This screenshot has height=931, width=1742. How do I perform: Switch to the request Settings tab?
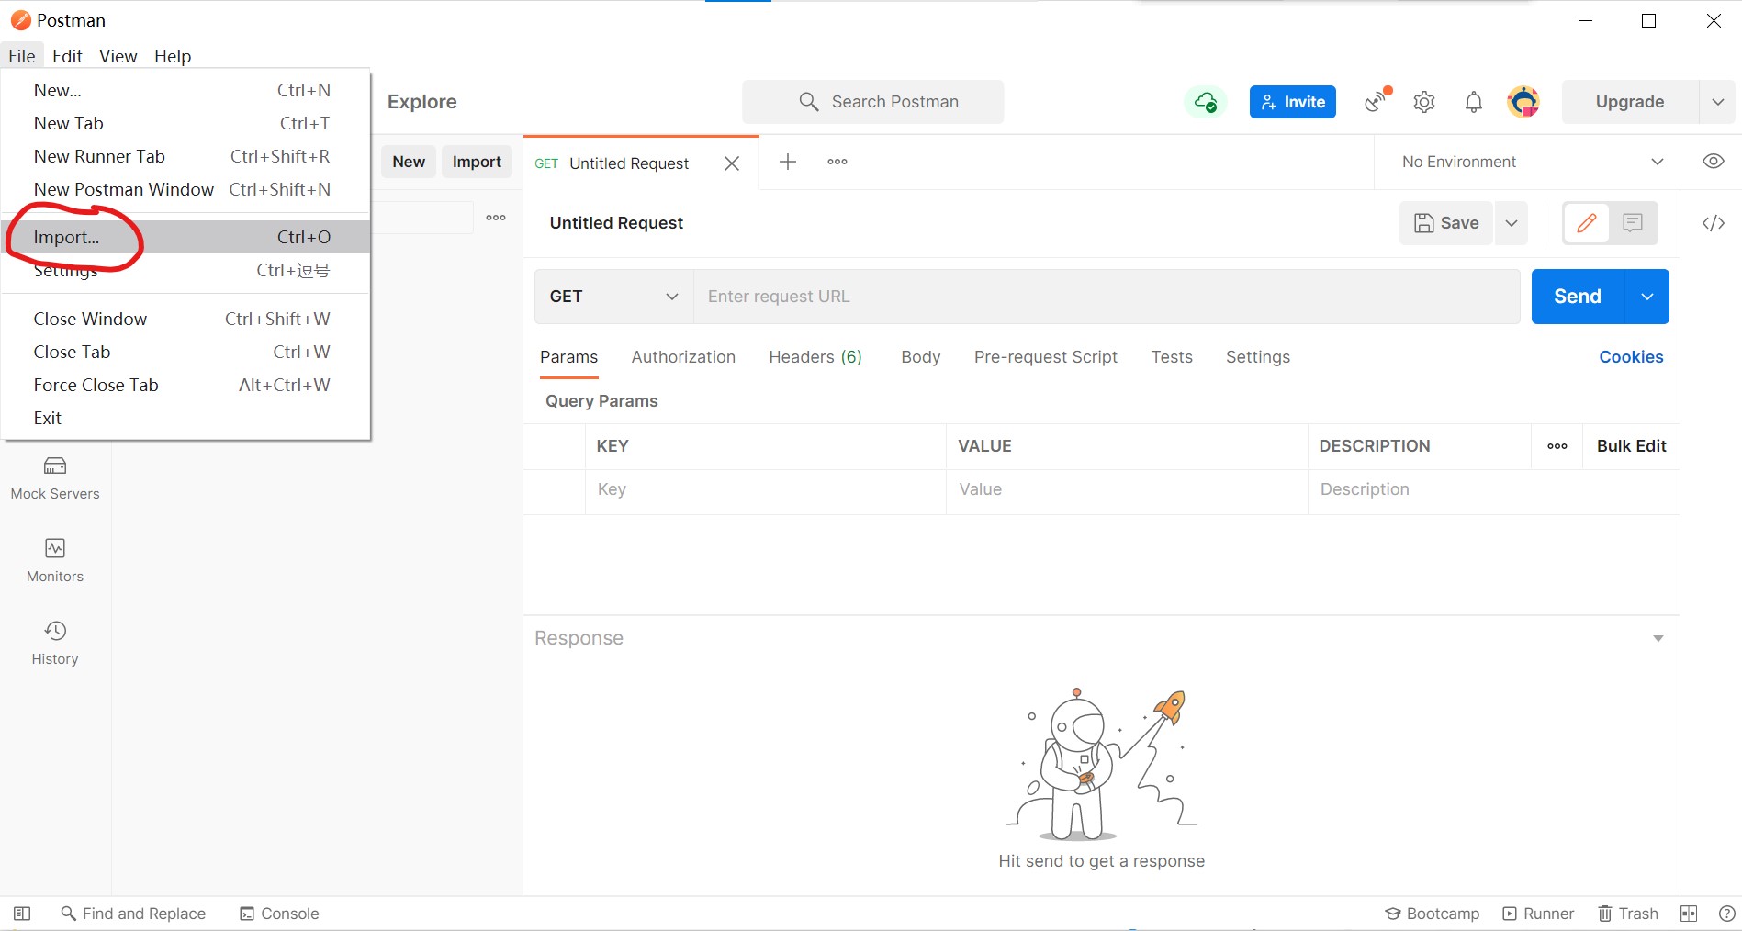point(1257,357)
